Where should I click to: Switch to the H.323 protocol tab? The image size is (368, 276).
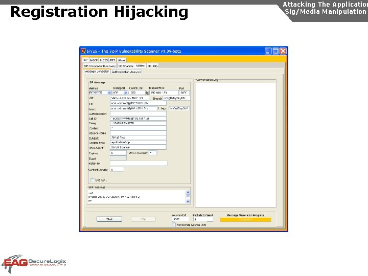click(104, 60)
